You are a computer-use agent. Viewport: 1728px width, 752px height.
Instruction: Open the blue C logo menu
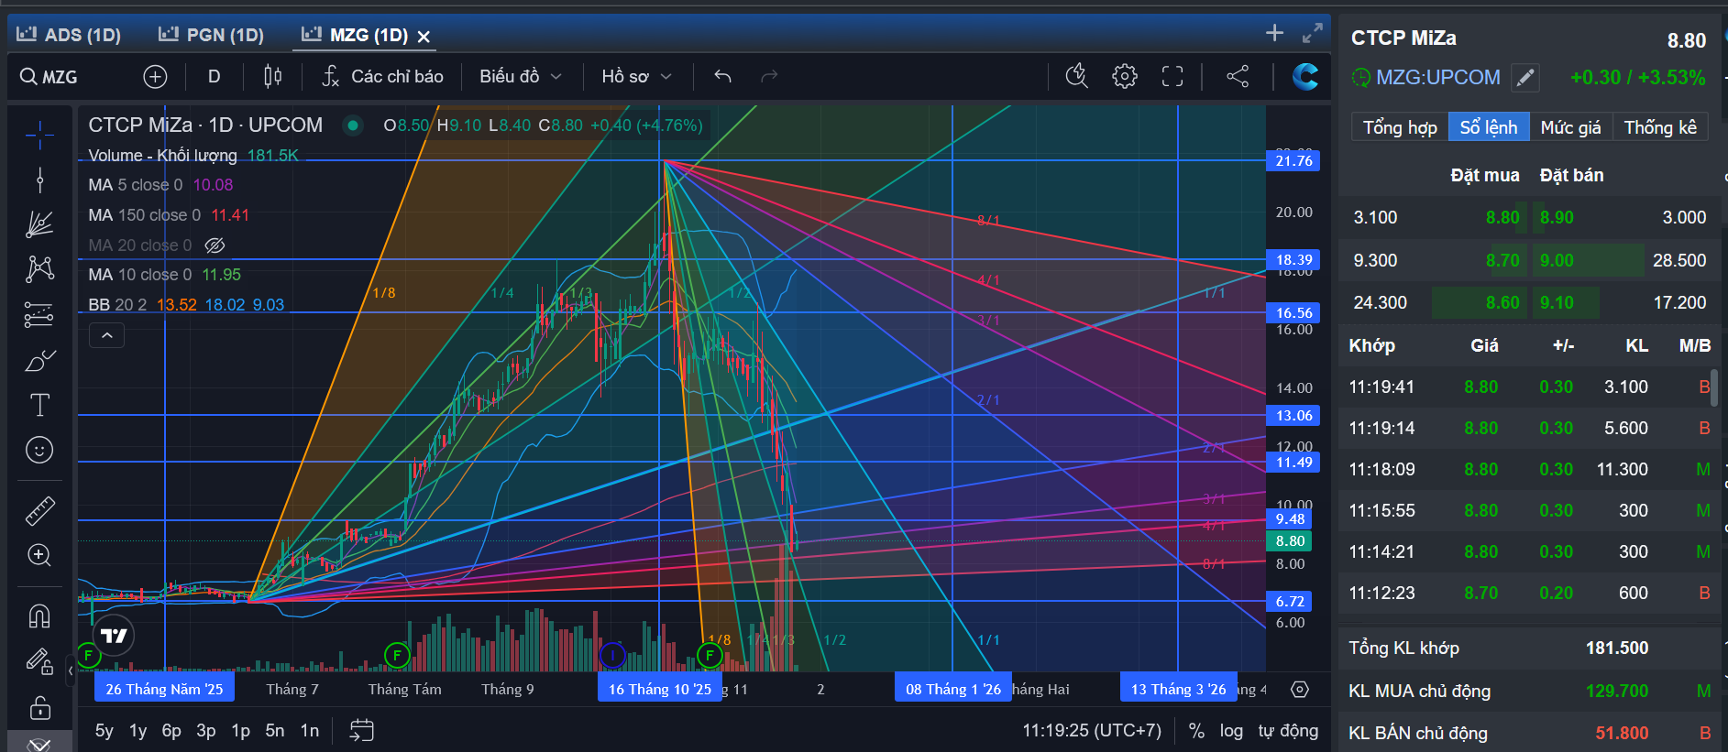pos(1305,77)
